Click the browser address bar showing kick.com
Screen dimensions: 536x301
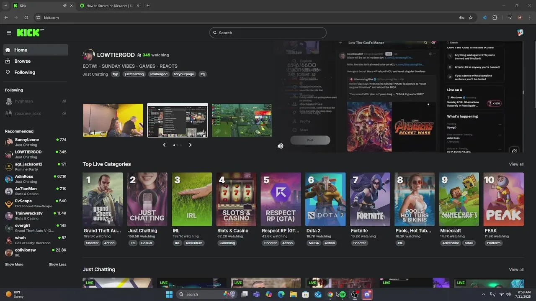[x=247, y=18]
